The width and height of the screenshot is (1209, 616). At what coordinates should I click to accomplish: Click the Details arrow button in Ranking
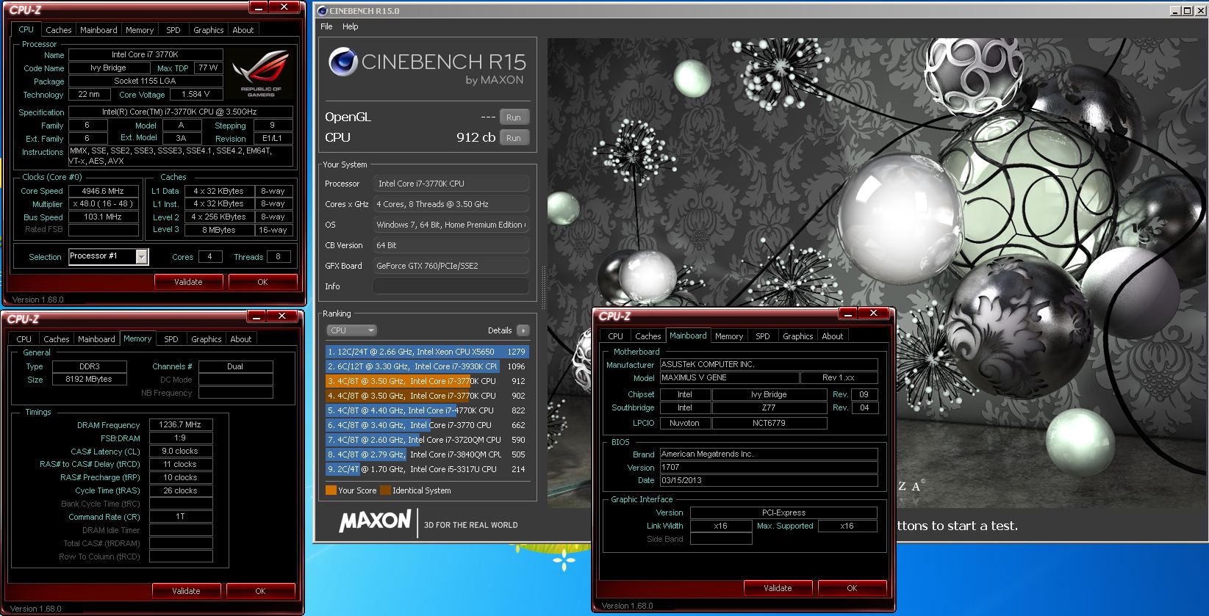523,330
